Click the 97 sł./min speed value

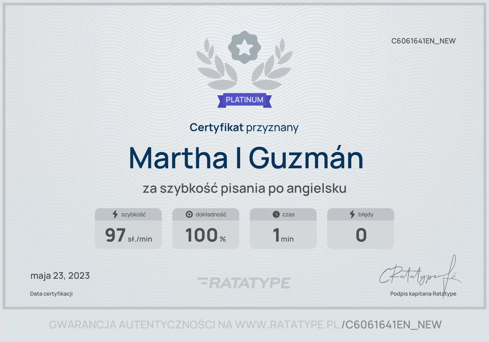click(x=128, y=235)
